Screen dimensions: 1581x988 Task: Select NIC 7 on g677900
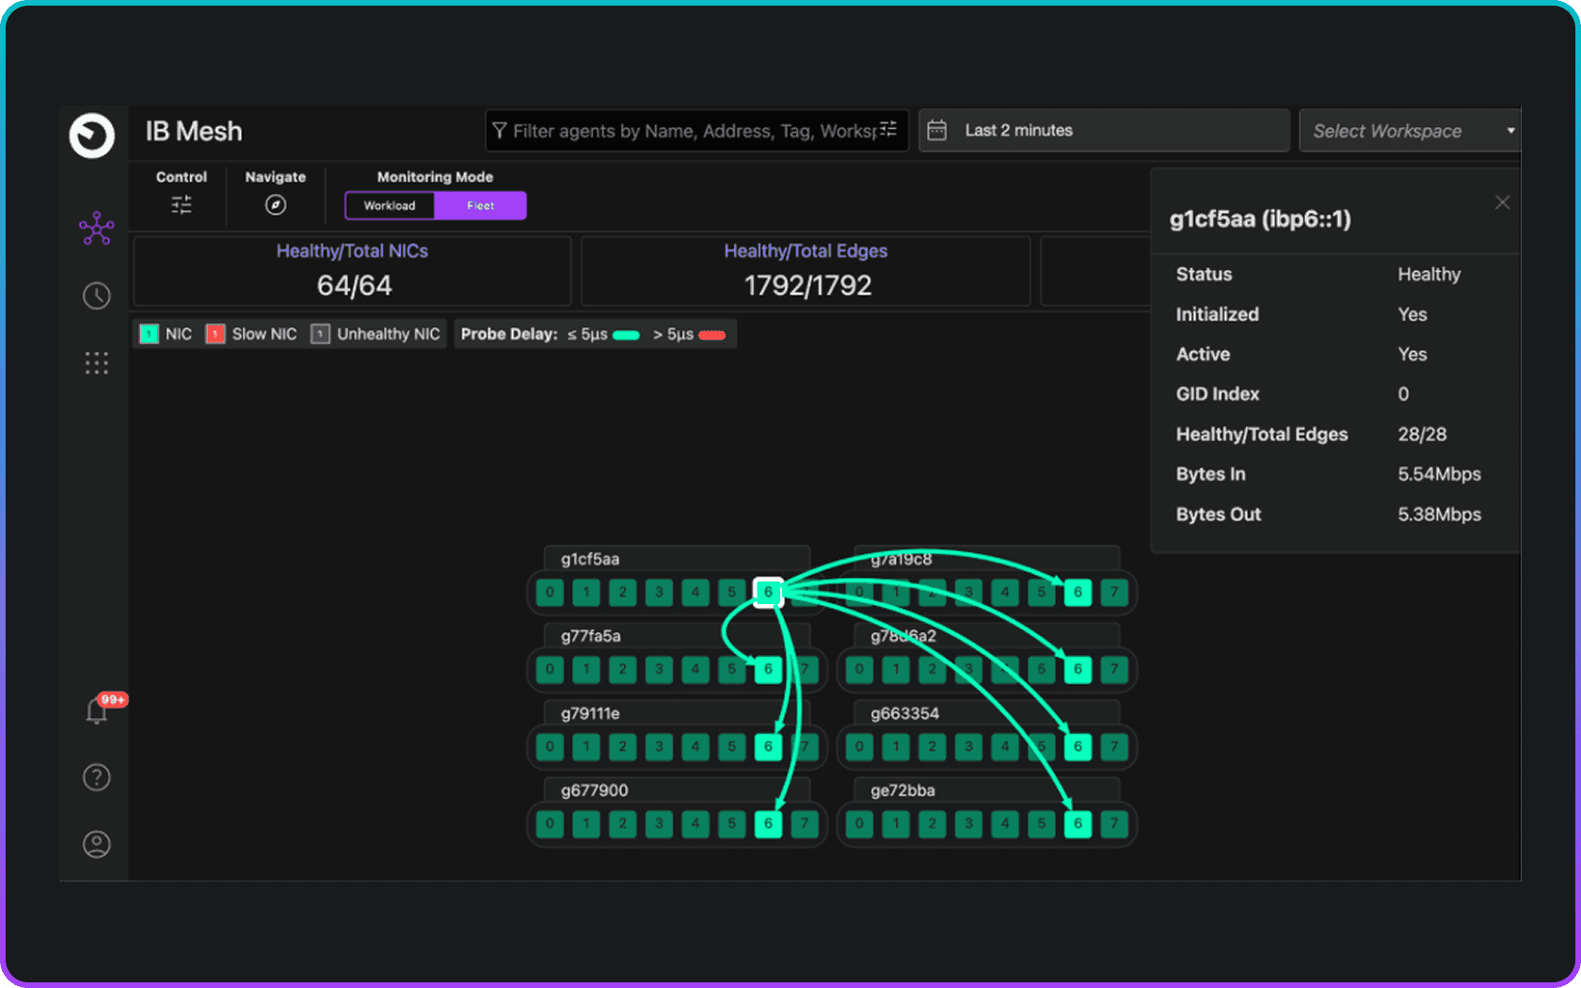805,824
